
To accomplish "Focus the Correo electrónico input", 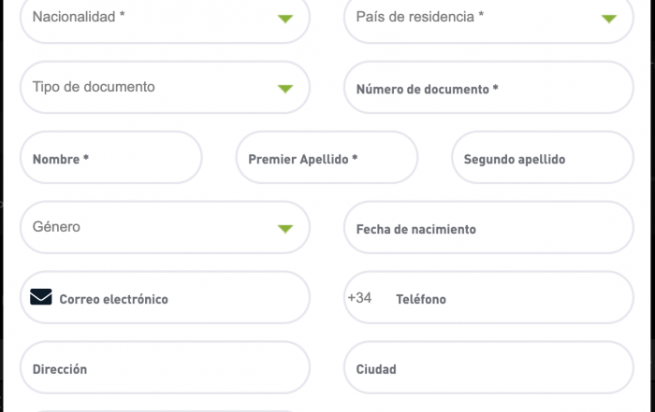I will tap(165, 297).
